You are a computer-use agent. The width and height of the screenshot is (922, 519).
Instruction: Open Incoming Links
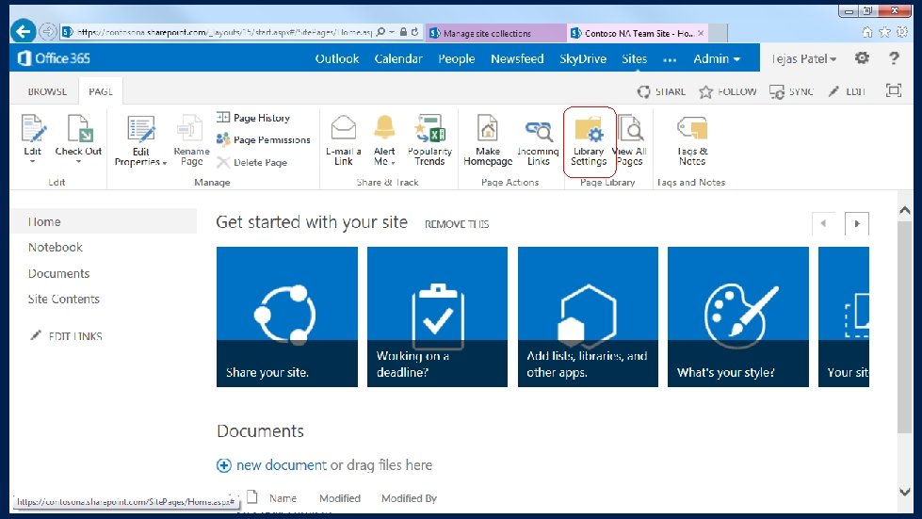click(x=538, y=143)
